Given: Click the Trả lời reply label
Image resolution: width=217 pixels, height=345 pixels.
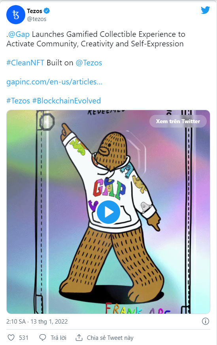Looking at the screenshot, I should pos(58,337).
